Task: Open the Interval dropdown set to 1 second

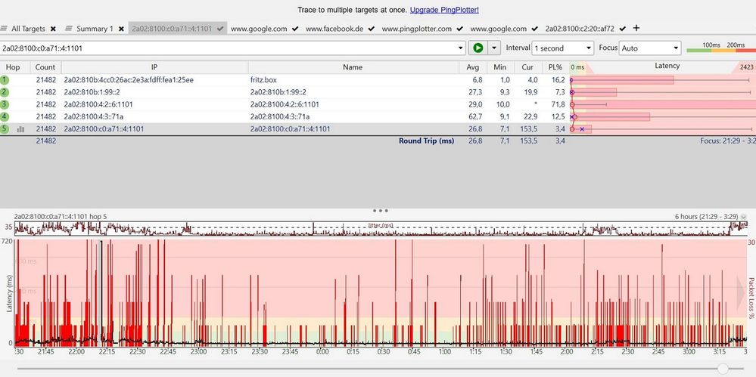Action: (563, 48)
